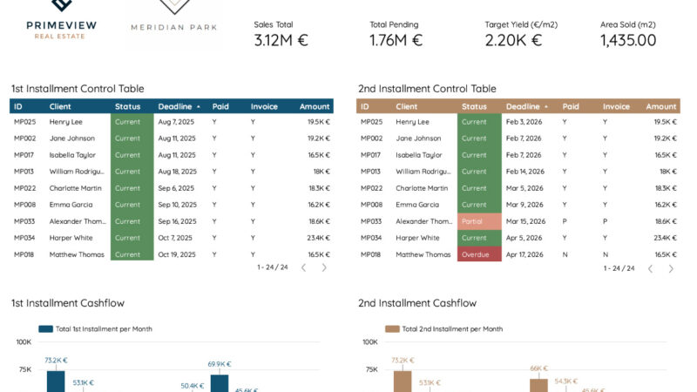Click the 73.2K € bar in 1st Installment Cashflow

point(56,382)
